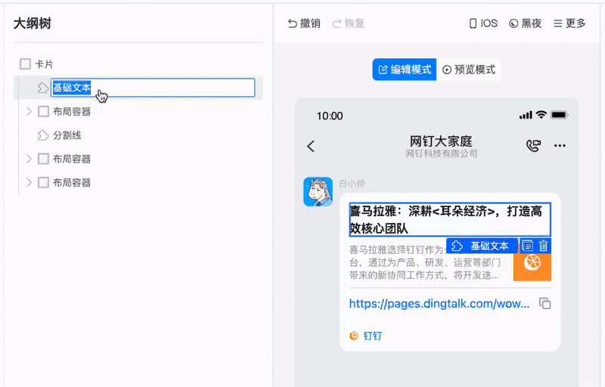Click the 白小帅 sender name
This screenshot has width=605, height=387.
[x=352, y=184]
